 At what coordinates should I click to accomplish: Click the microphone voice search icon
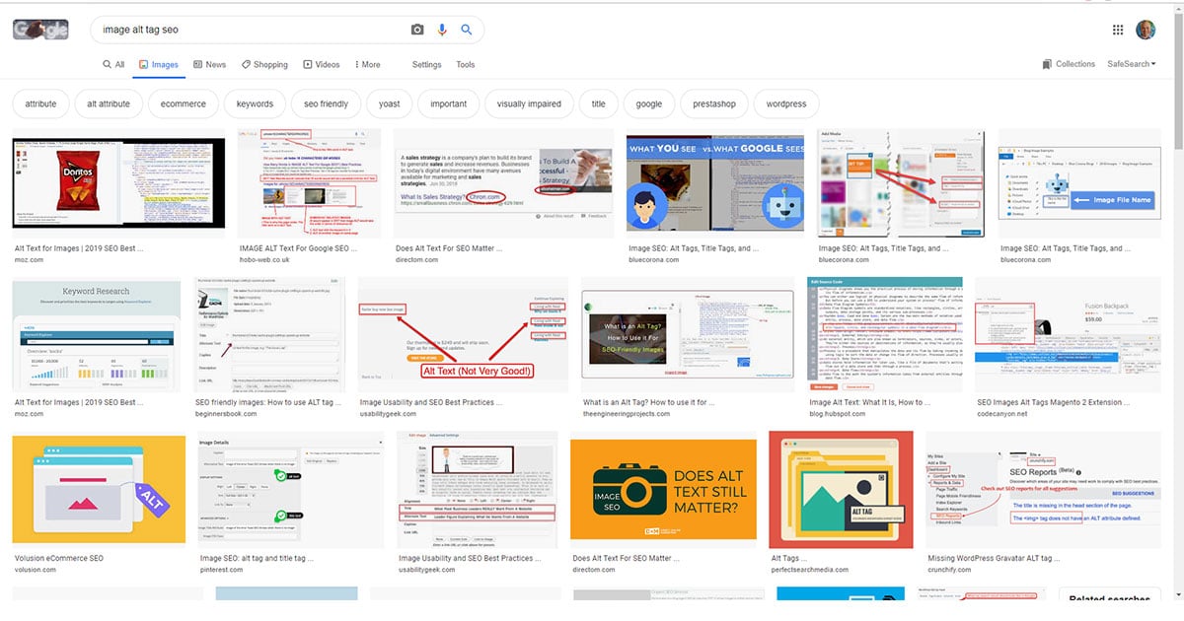[442, 30]
